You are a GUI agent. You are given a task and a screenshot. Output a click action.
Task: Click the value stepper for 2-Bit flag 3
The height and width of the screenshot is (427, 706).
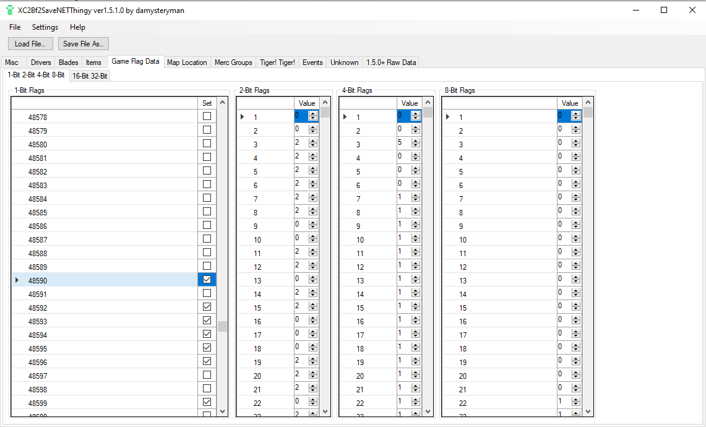pos(313,143)
